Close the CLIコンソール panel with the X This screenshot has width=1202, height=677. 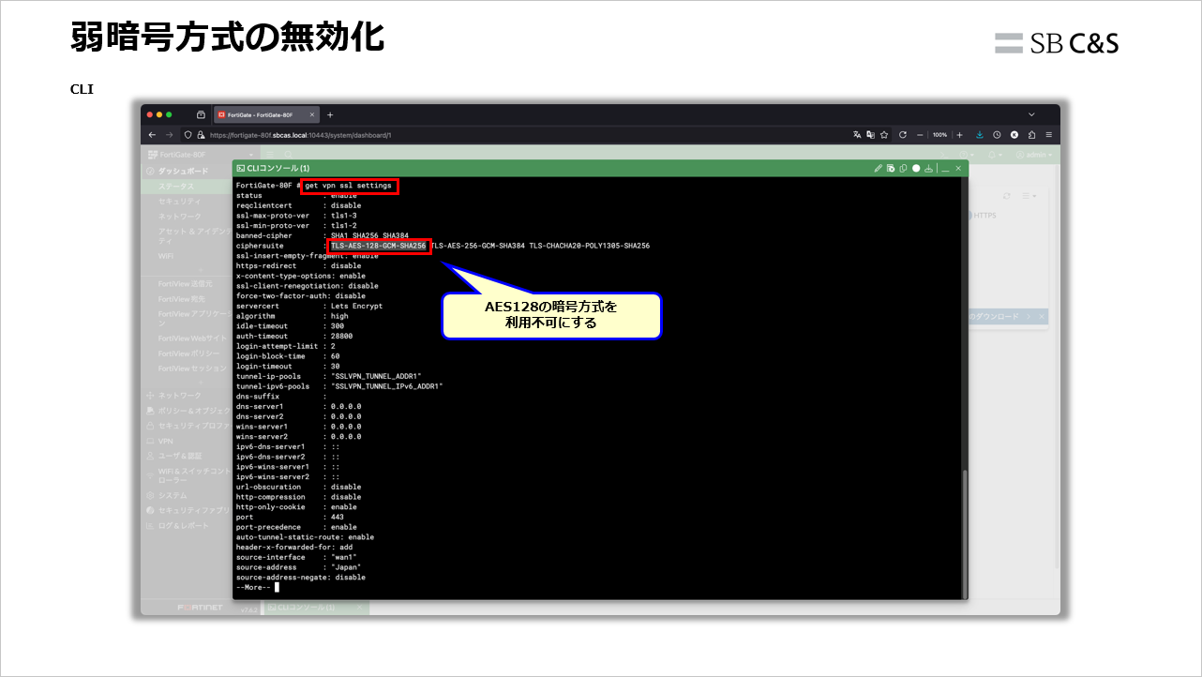(958, 169)
